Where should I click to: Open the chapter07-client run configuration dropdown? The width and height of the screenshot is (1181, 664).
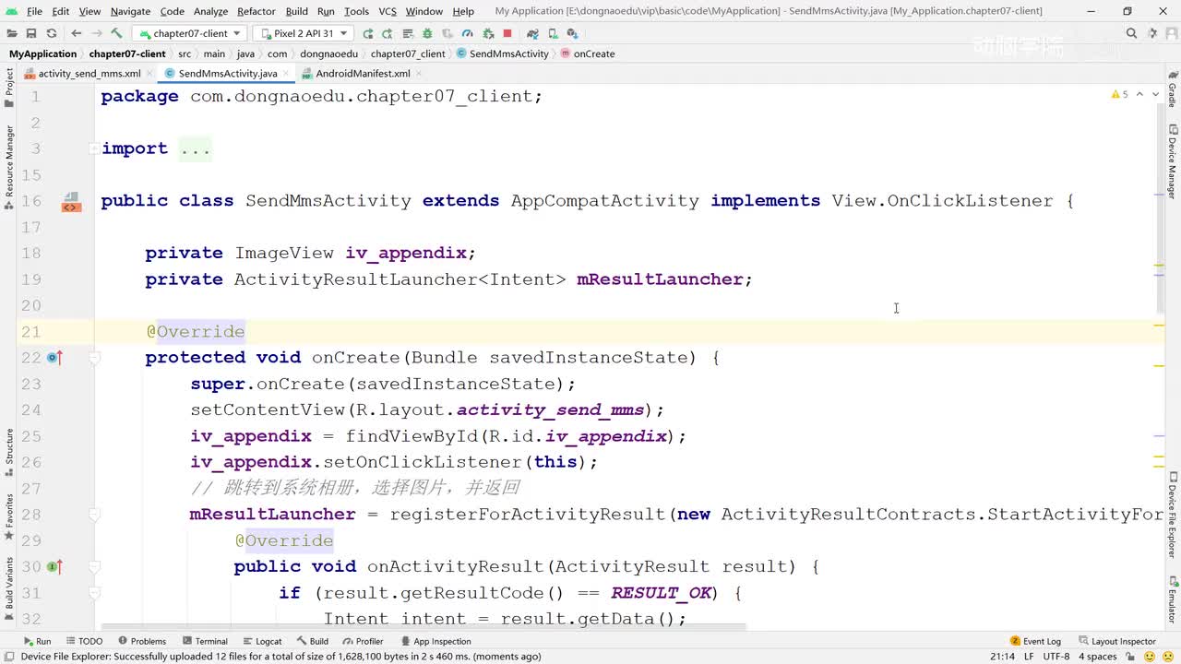pyautogui.click(x=189, y=33)
